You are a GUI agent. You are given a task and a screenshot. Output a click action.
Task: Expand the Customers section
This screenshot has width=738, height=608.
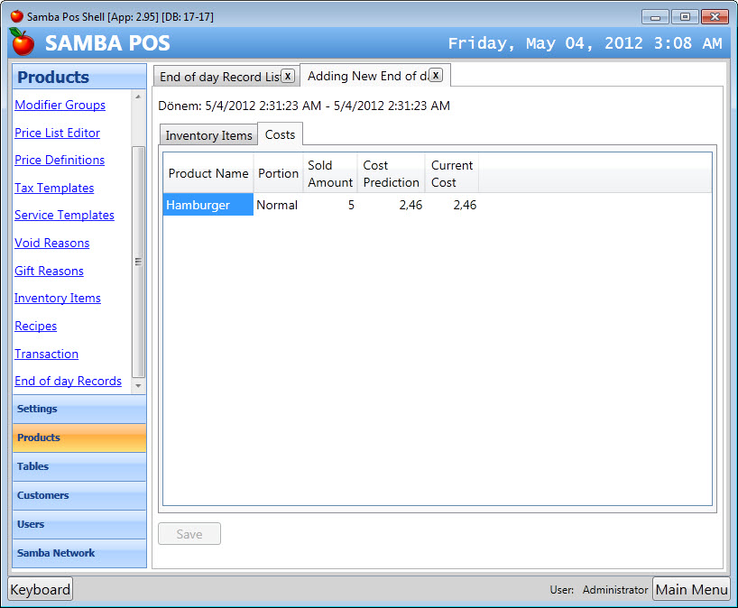pos(79,495)
